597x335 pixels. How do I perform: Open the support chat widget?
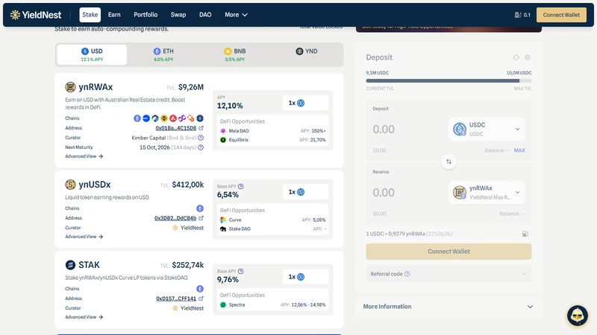tap(577, 315)
